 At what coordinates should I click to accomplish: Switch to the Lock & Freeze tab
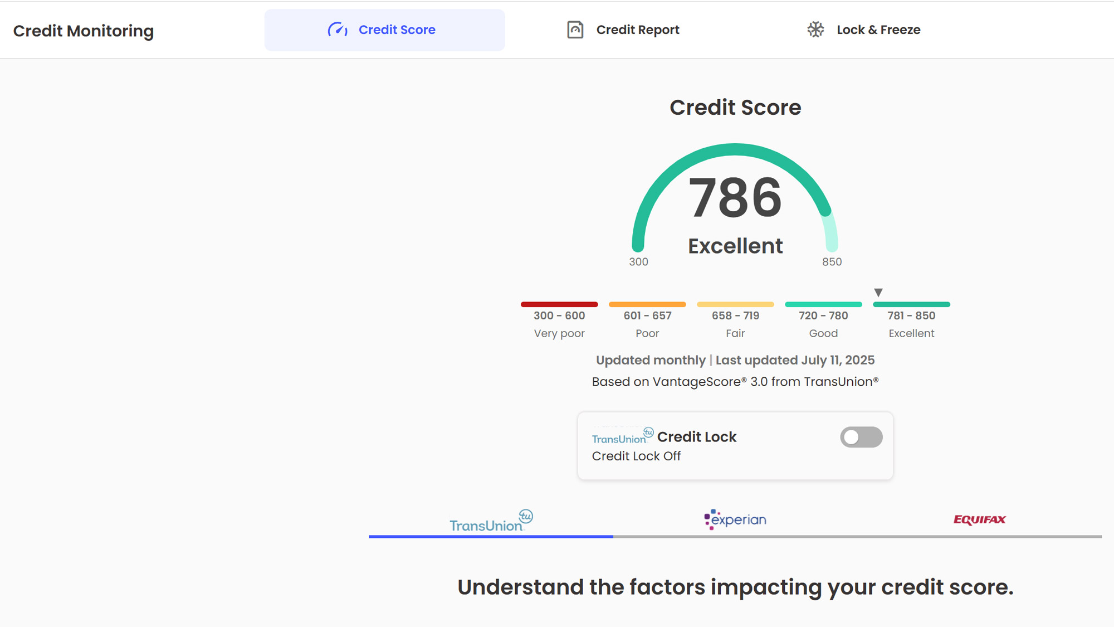click(878, 30)
